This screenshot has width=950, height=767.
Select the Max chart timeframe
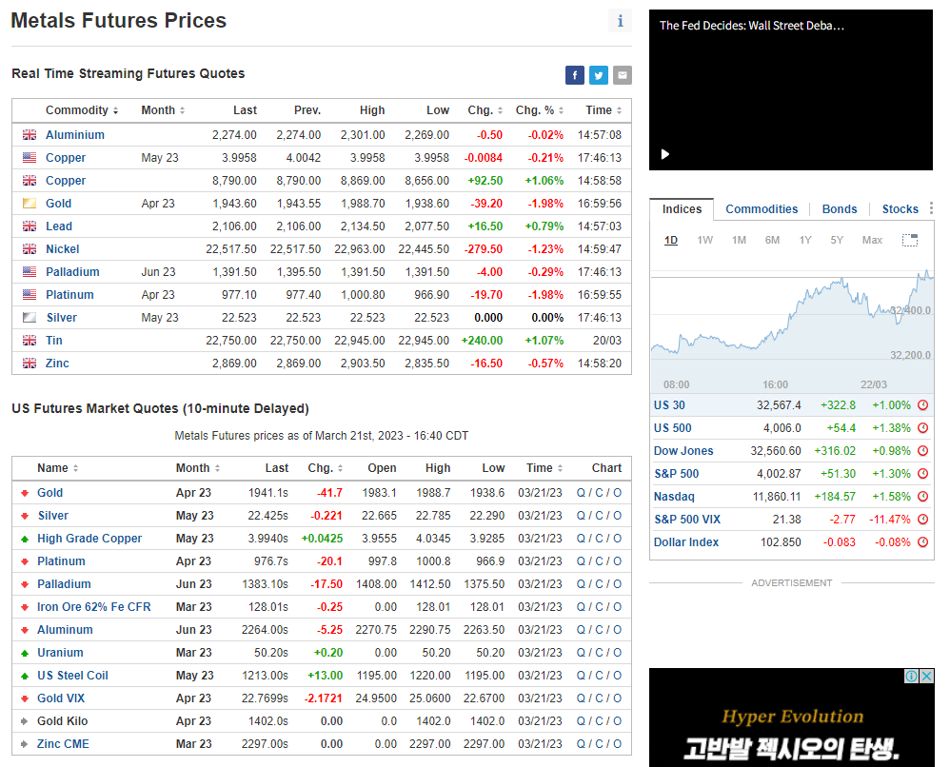[x=872, y=240]
